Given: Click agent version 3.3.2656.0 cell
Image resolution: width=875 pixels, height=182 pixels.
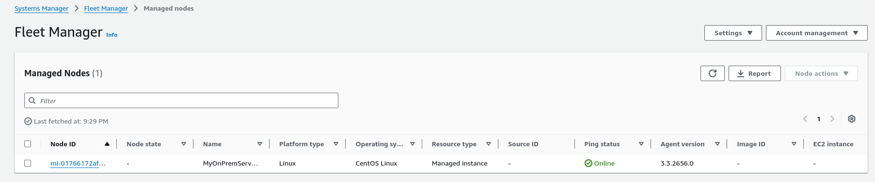Looking at the screenshot, I should (677, 163).
